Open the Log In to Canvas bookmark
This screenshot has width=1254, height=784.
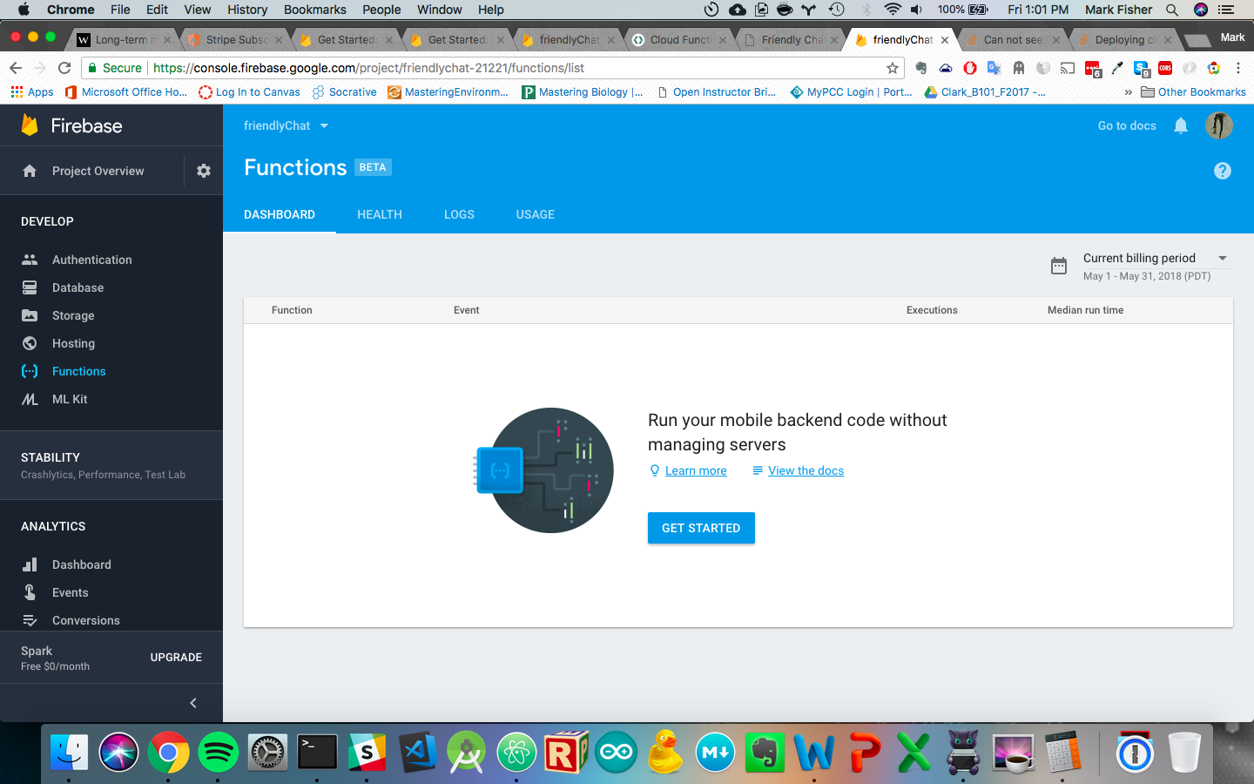pos(249,91)
